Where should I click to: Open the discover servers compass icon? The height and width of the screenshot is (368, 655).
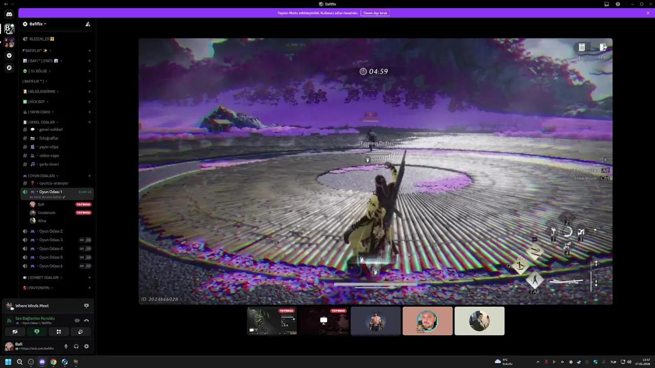point(9,67)
